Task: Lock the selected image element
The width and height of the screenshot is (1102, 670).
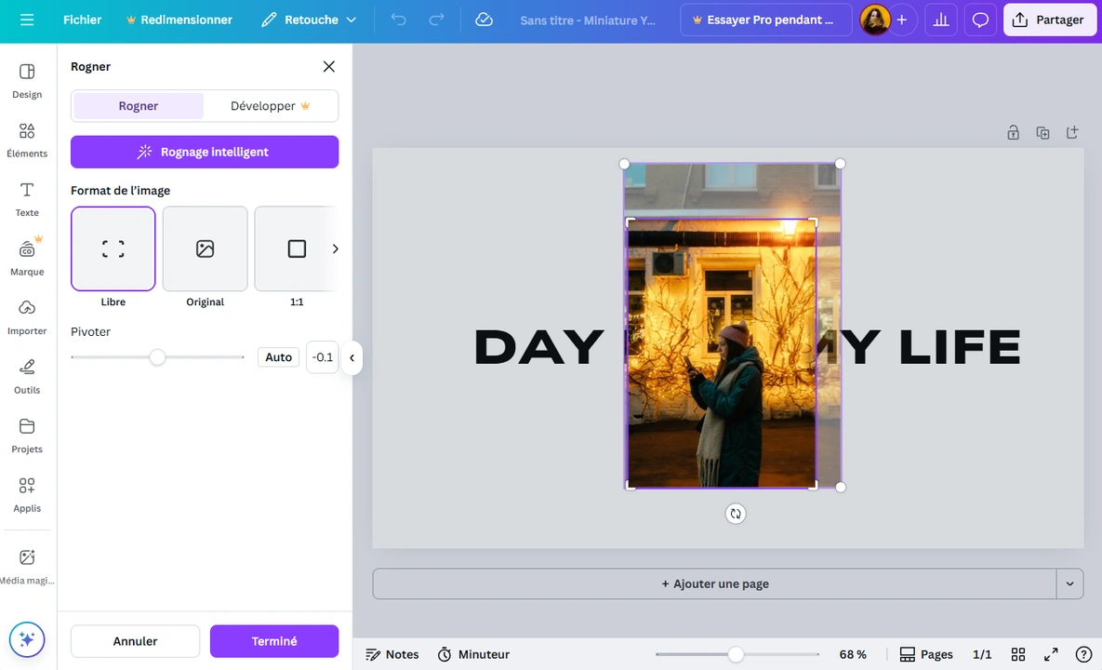Action: coord(1013,132)
